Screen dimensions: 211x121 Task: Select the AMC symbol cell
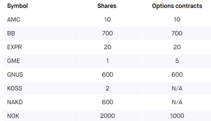pos(14,20)
